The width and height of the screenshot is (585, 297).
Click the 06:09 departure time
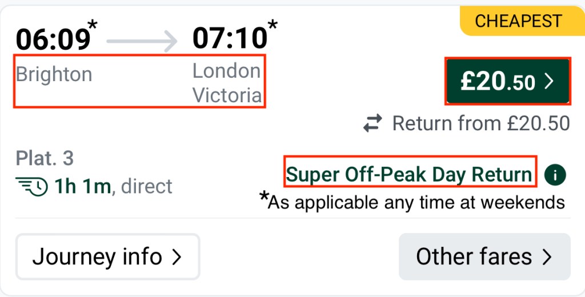point(53,39)
